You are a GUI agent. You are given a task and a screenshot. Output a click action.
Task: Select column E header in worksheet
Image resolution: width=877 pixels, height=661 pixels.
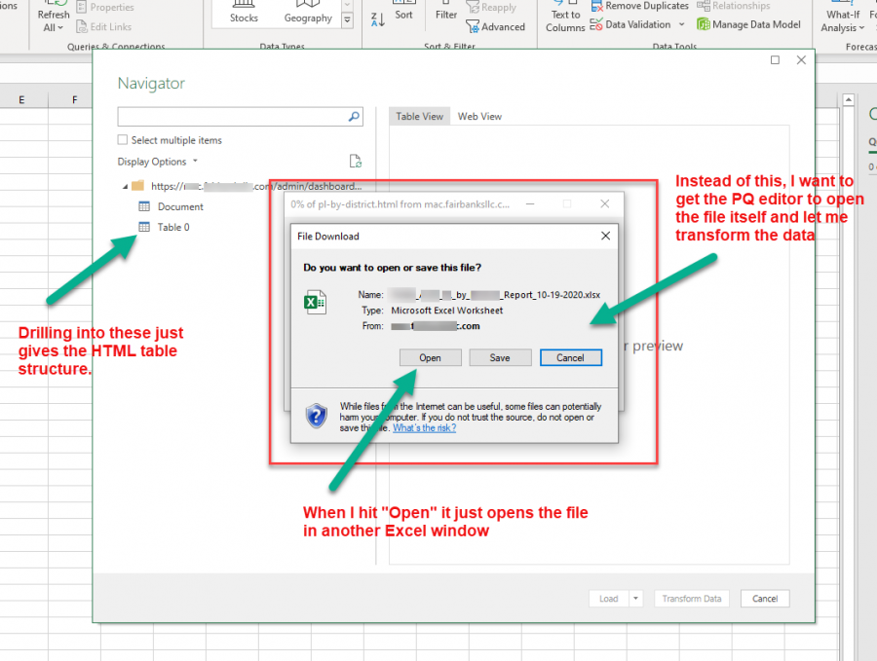[x=21, y=100]
